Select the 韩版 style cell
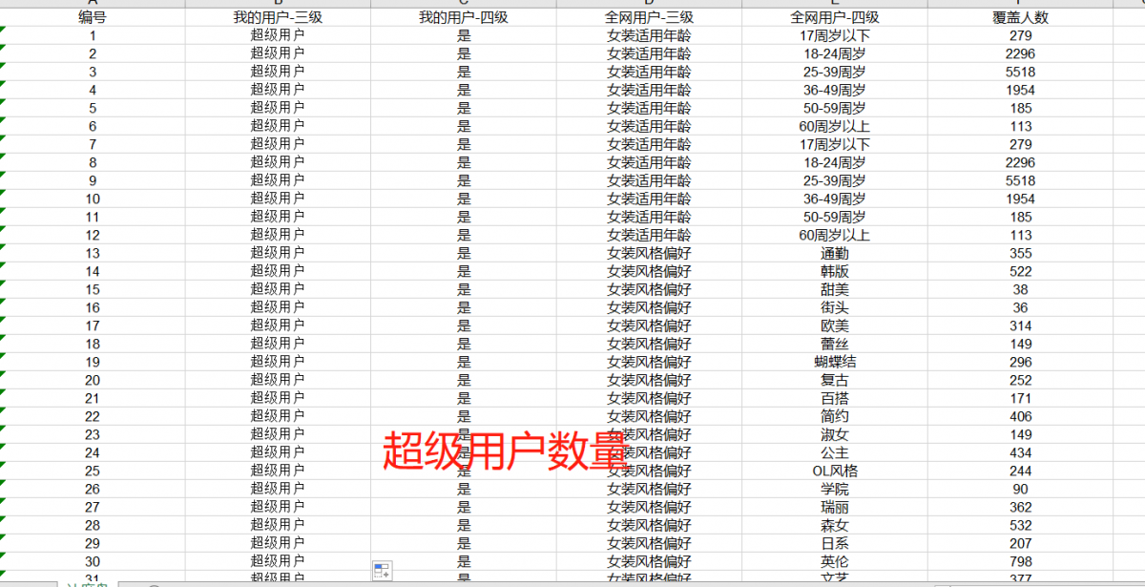This screenshot has width=1145, height=587. coord(835,271)
